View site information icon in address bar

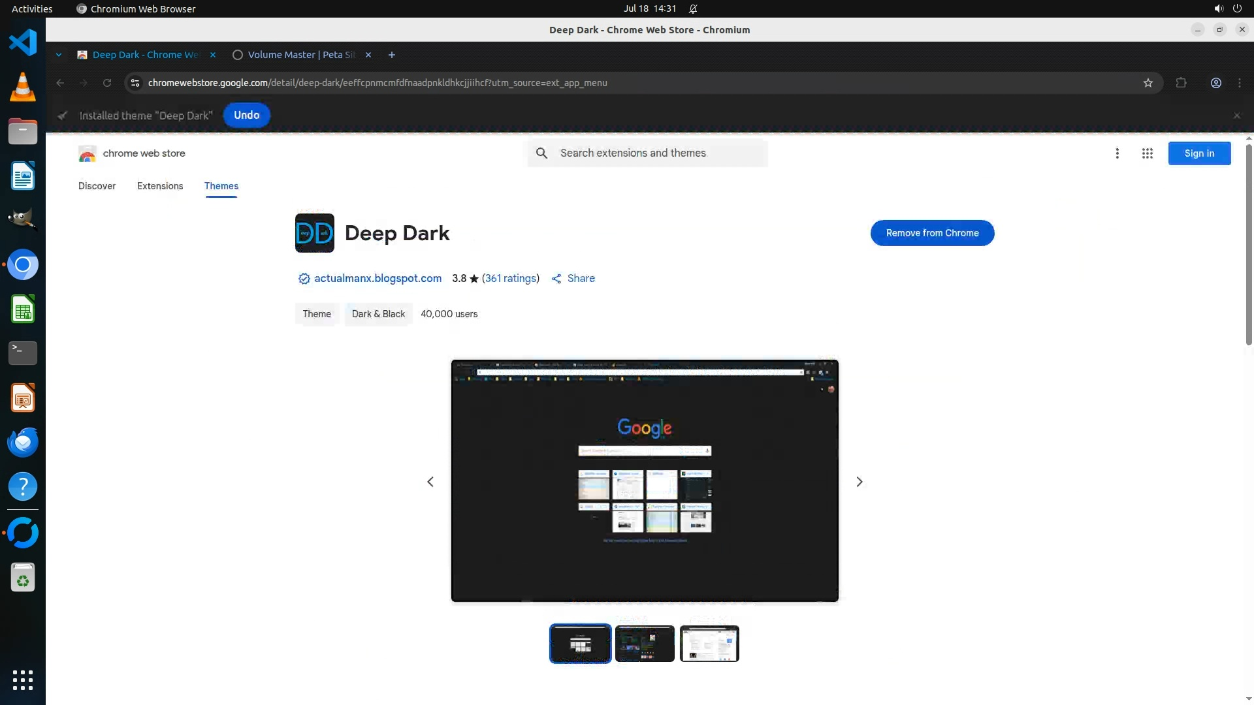[135, 83]
